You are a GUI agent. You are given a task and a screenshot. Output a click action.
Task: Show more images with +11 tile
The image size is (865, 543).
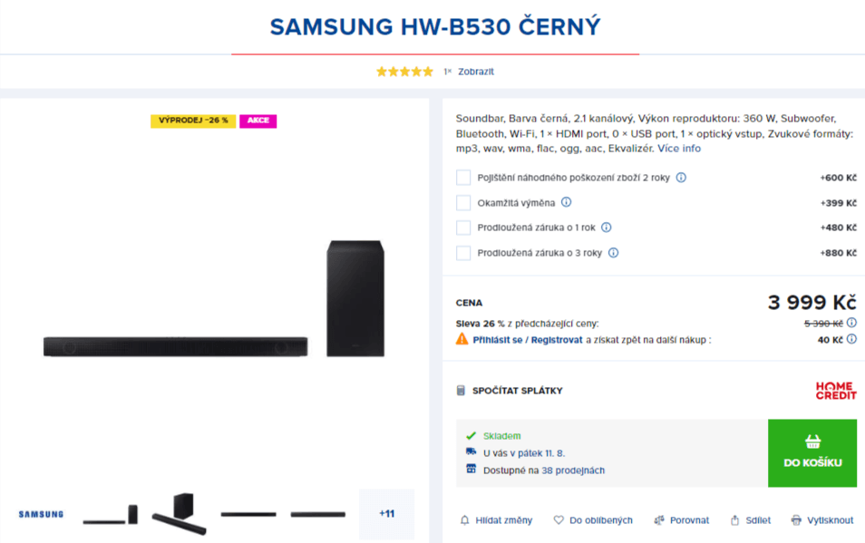click(387, 514)
